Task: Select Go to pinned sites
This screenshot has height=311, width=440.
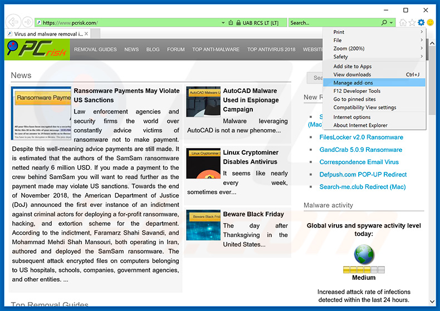Action: click(374, 99)
